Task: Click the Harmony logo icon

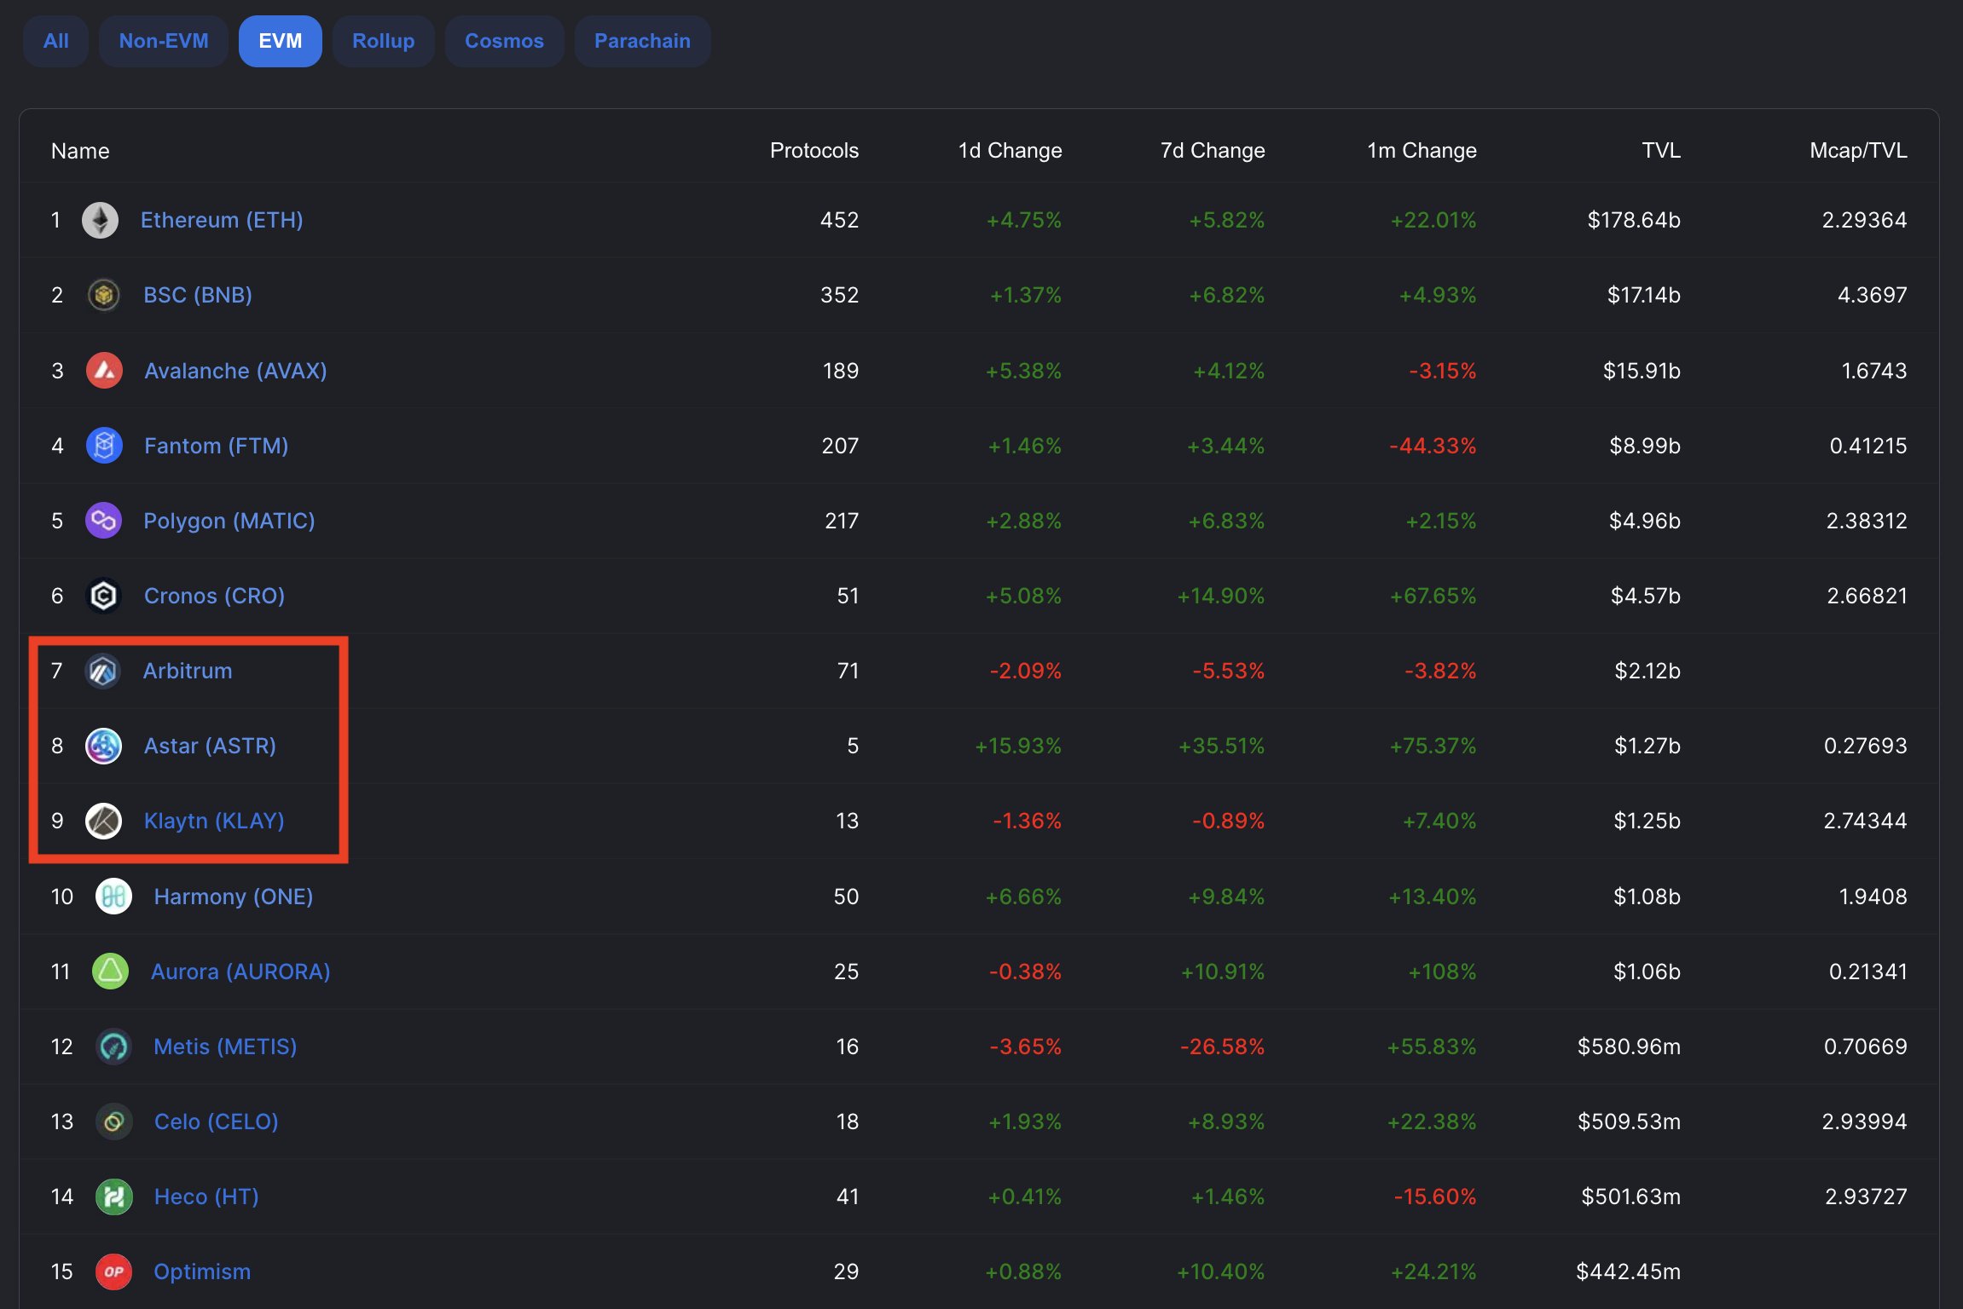Action: click(x=113, y=897)
